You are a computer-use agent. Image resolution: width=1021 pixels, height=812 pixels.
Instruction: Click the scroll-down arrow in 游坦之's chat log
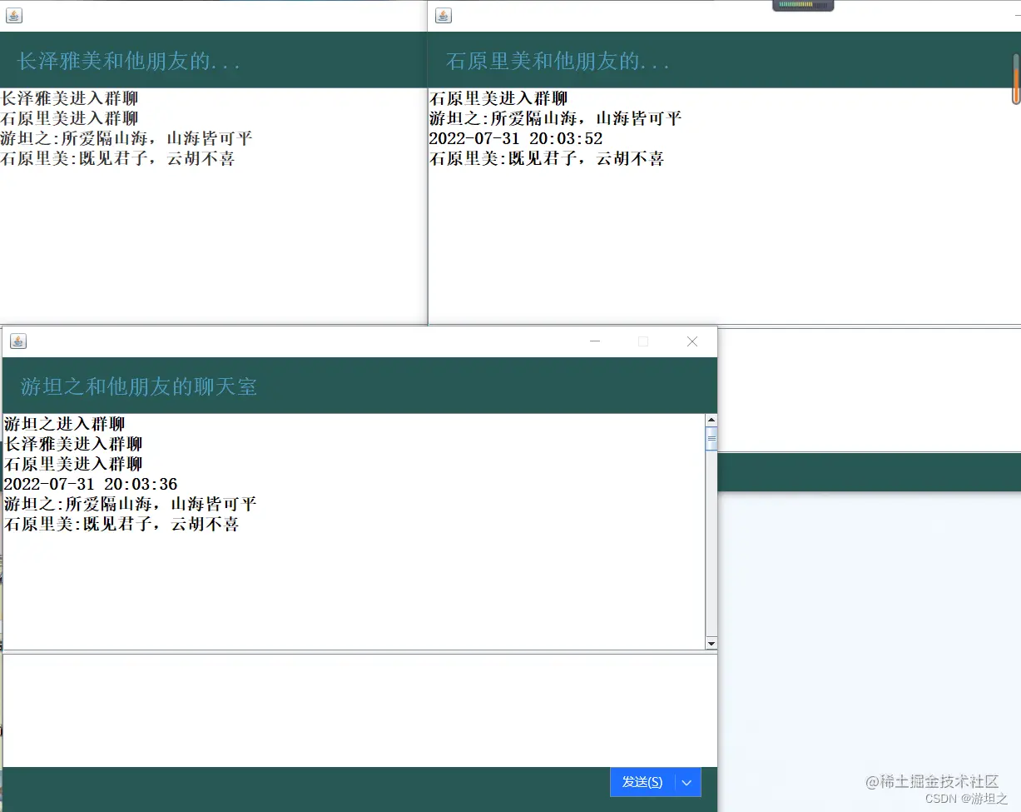pyautogui.click(x=711, y=643)
